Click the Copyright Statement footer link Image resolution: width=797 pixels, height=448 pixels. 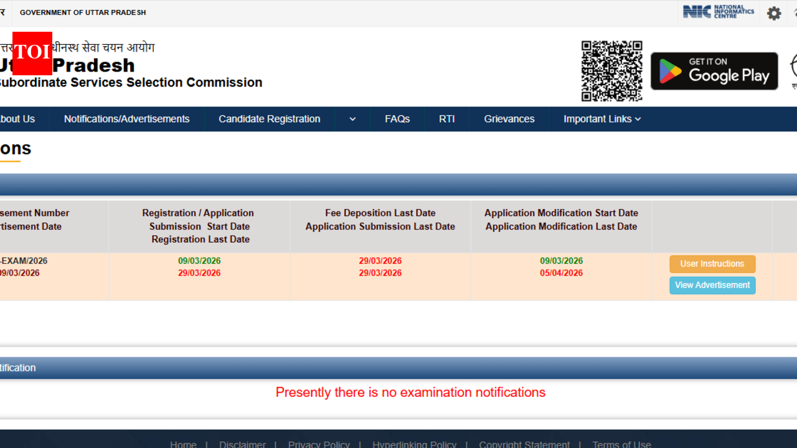tap(524, 444)
